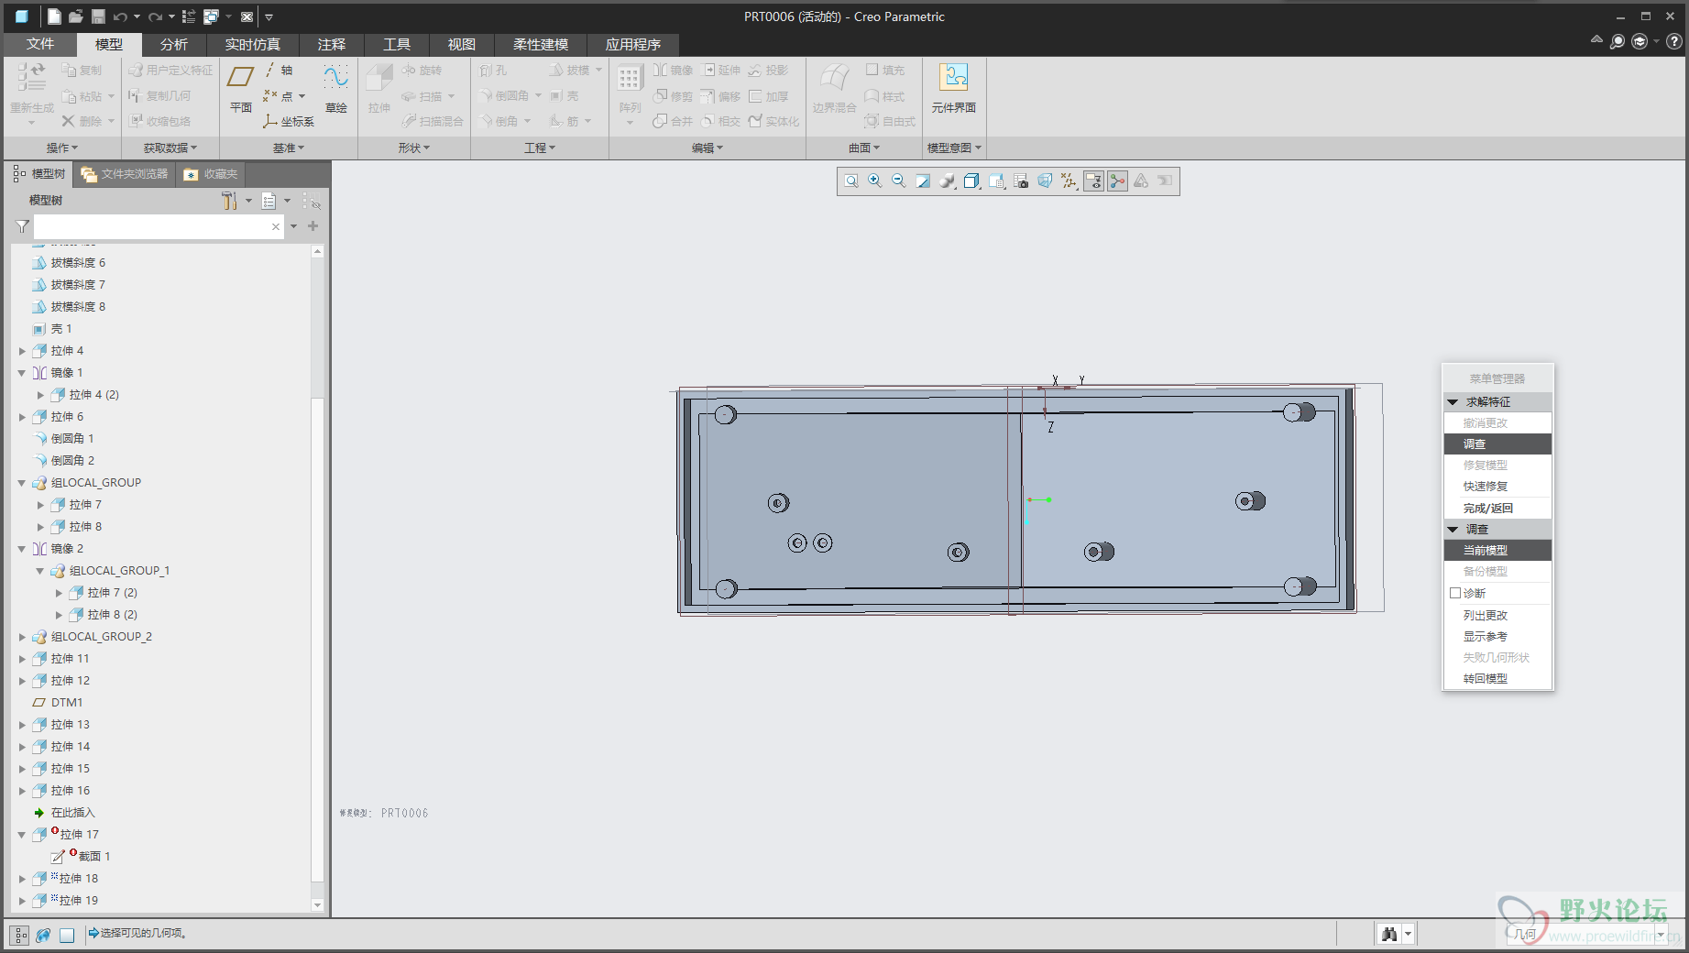Select the 倒圆角 2 feature in tree
This screenshot has height=953, width=1689.
[63, 461]
